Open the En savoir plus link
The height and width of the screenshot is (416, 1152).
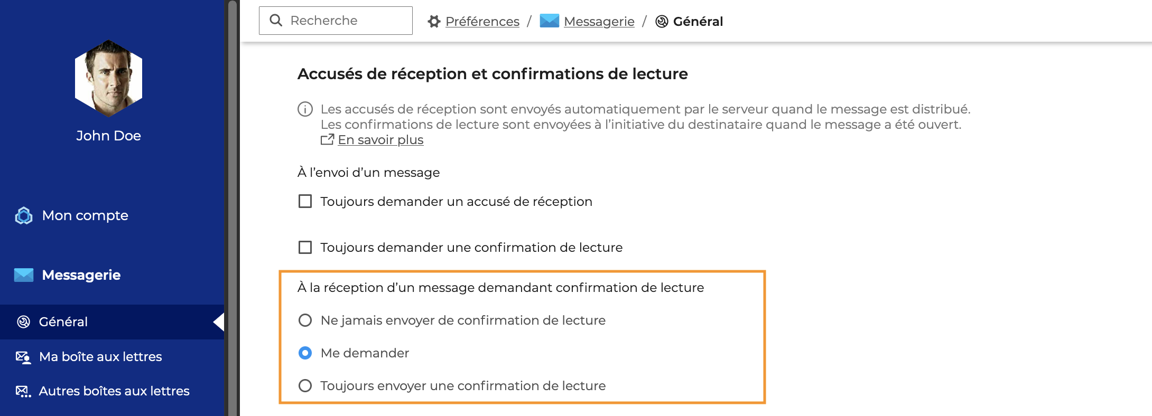click(x=380, y=140)
